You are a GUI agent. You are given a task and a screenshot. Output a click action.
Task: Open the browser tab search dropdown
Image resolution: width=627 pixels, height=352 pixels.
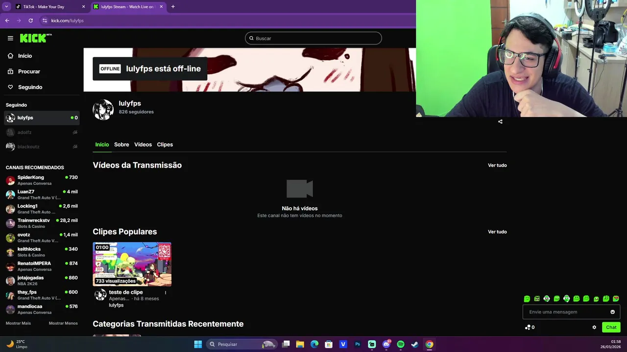coord(6,7)
